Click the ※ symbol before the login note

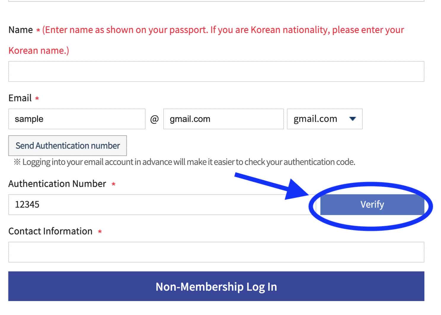[17, 162]
